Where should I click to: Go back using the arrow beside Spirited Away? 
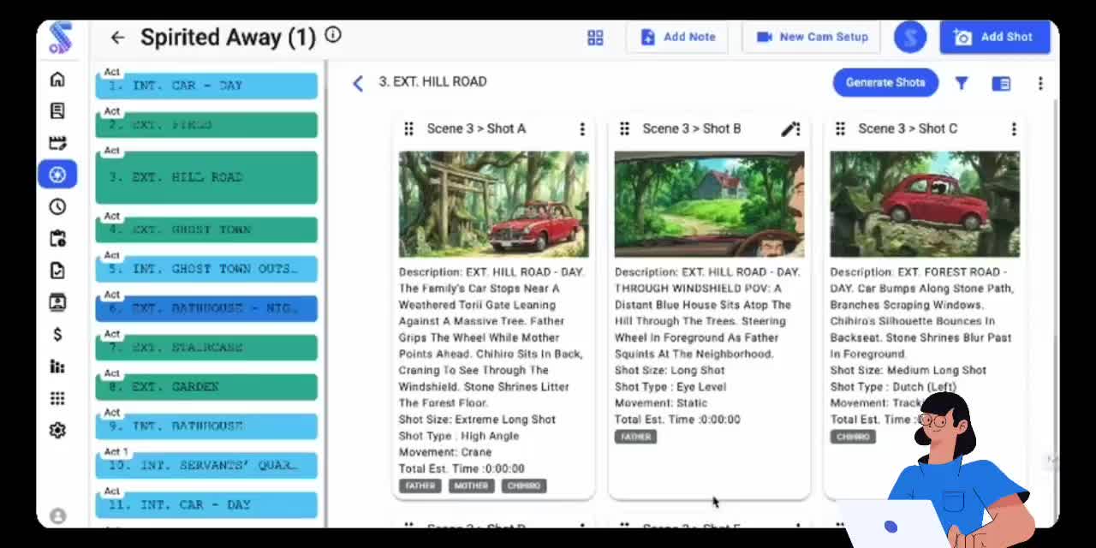coord(117,38)
